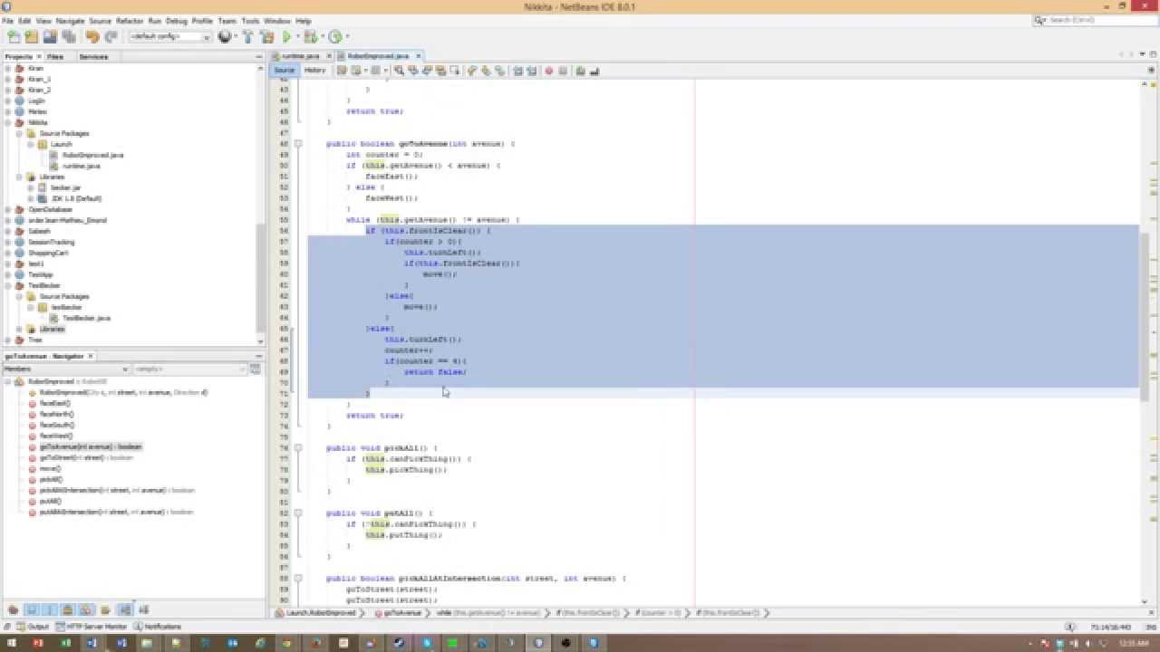Screen dimensions: 1160x652
Task: Open the Refactor menu
Action: (x=130, y=21)
